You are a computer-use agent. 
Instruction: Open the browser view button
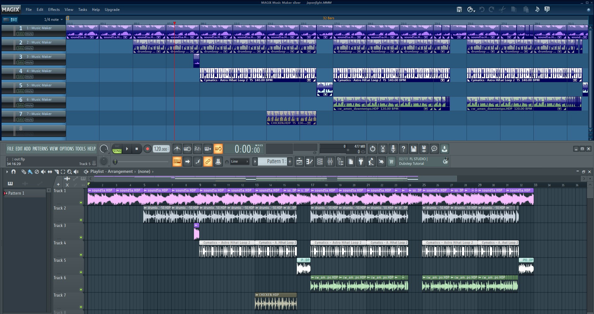(x=340, y=161)
